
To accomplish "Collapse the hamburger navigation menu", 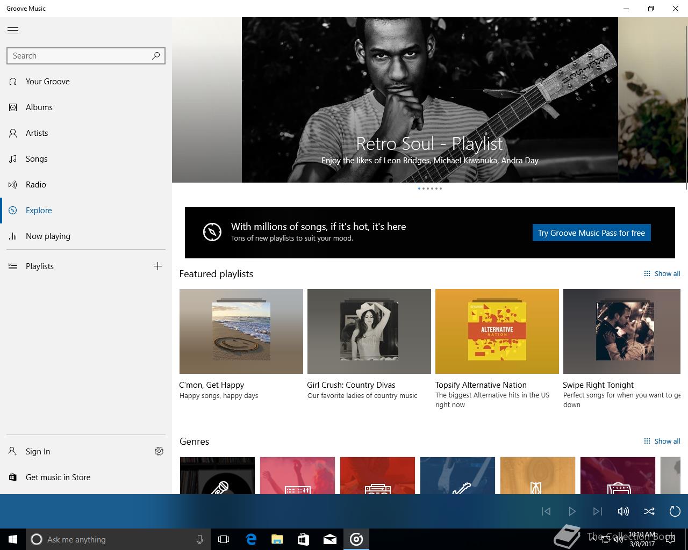I will point(13,31).
